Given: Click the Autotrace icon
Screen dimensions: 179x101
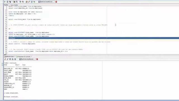Looking at the screenshot, I should (14, 2).
